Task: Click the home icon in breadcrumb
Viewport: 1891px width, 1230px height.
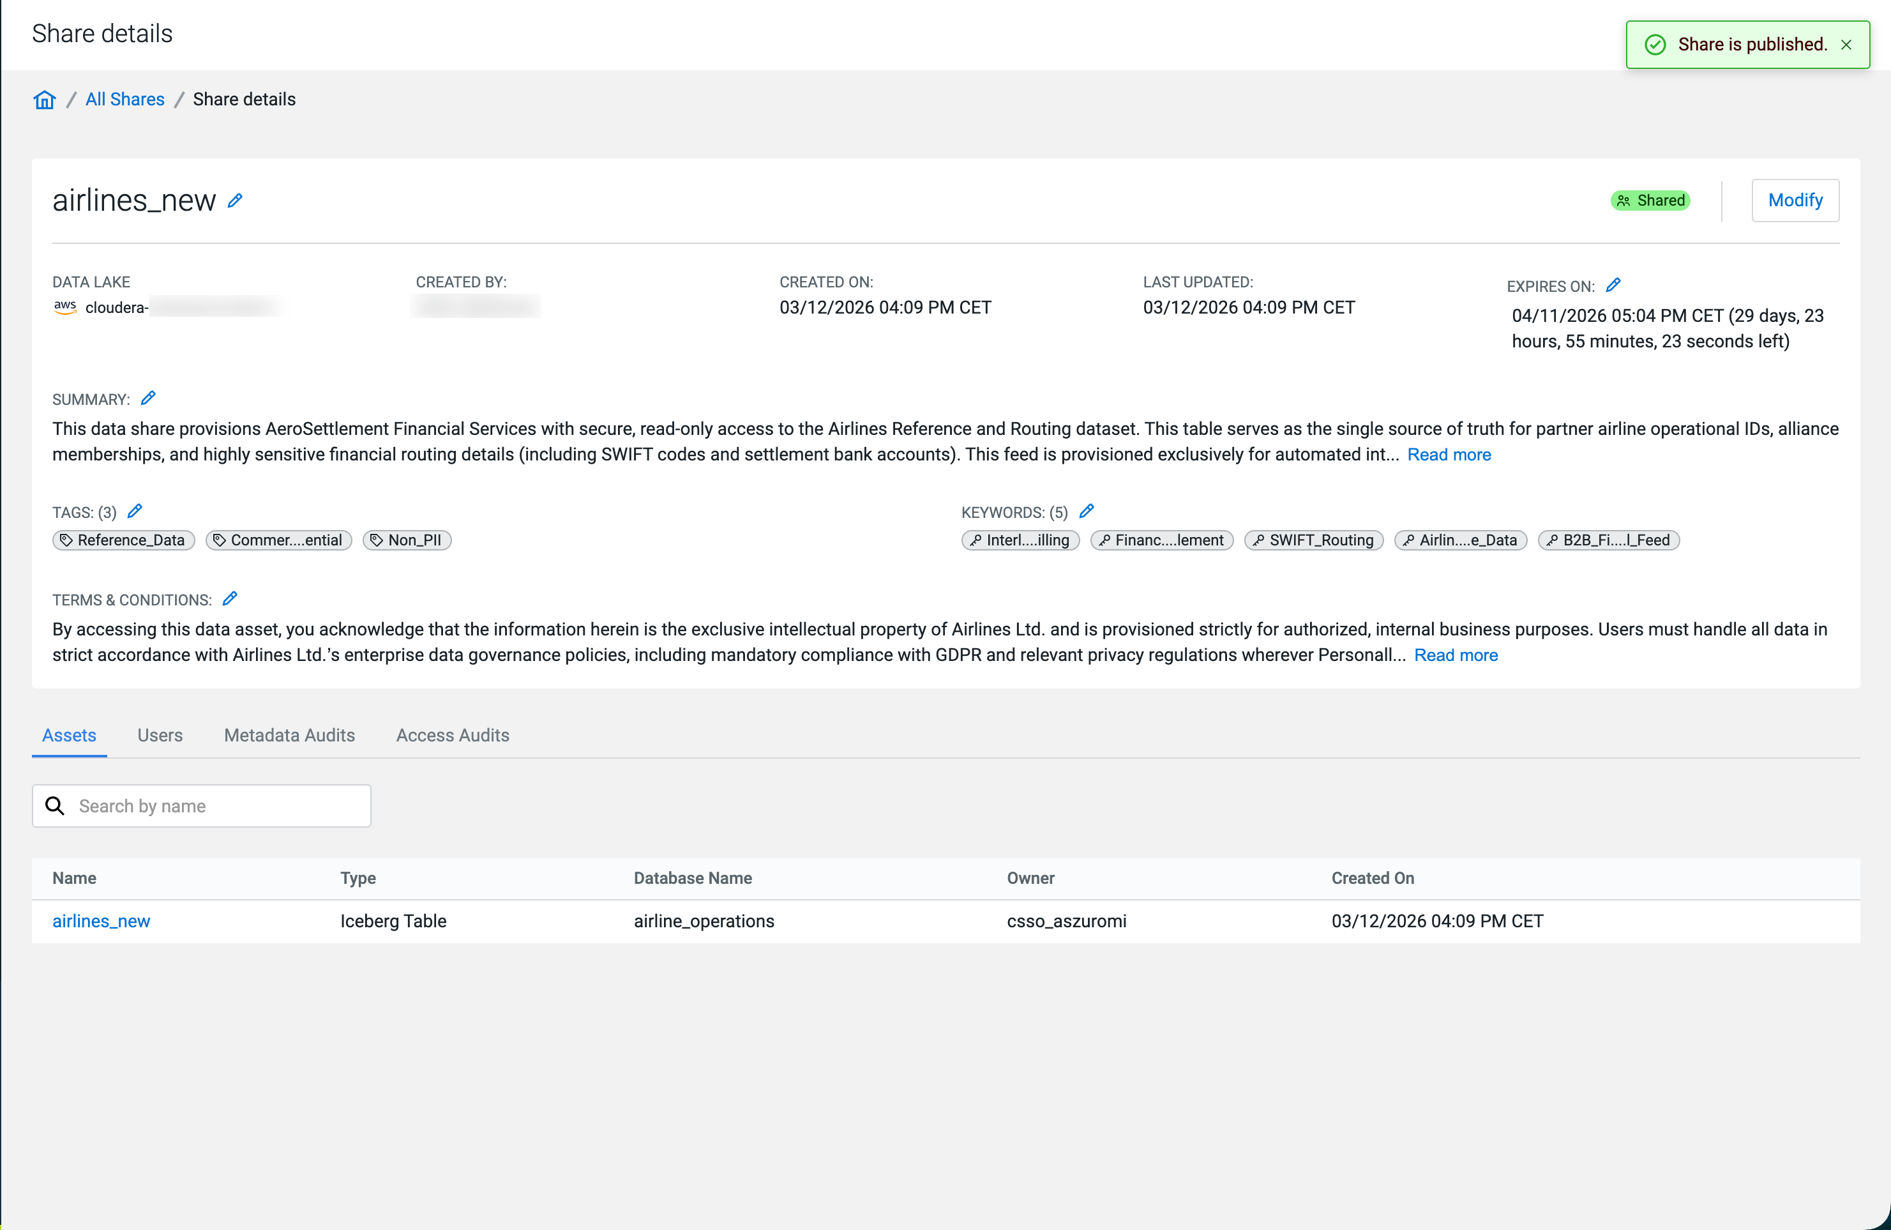Action: pyautogui.click(x=45, y=100)
